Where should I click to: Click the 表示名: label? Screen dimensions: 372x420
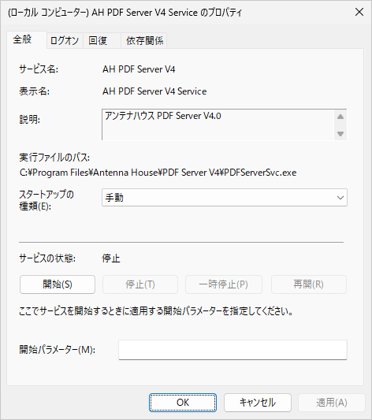34,91
